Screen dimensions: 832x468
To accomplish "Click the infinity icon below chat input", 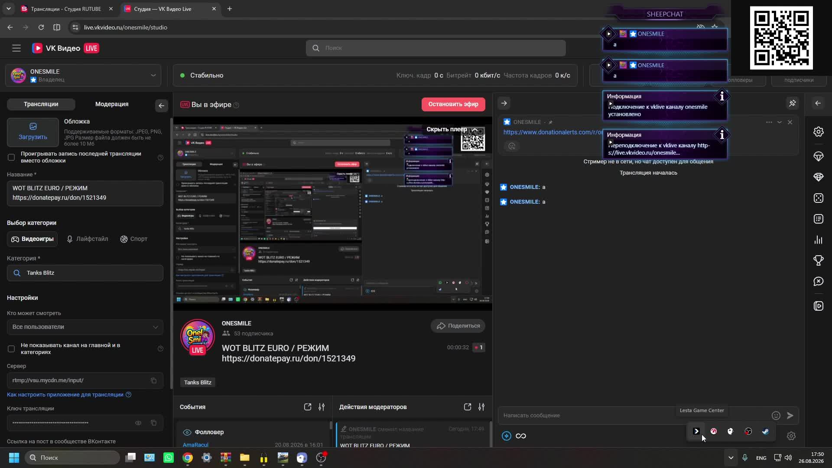I will pos(521,436).
